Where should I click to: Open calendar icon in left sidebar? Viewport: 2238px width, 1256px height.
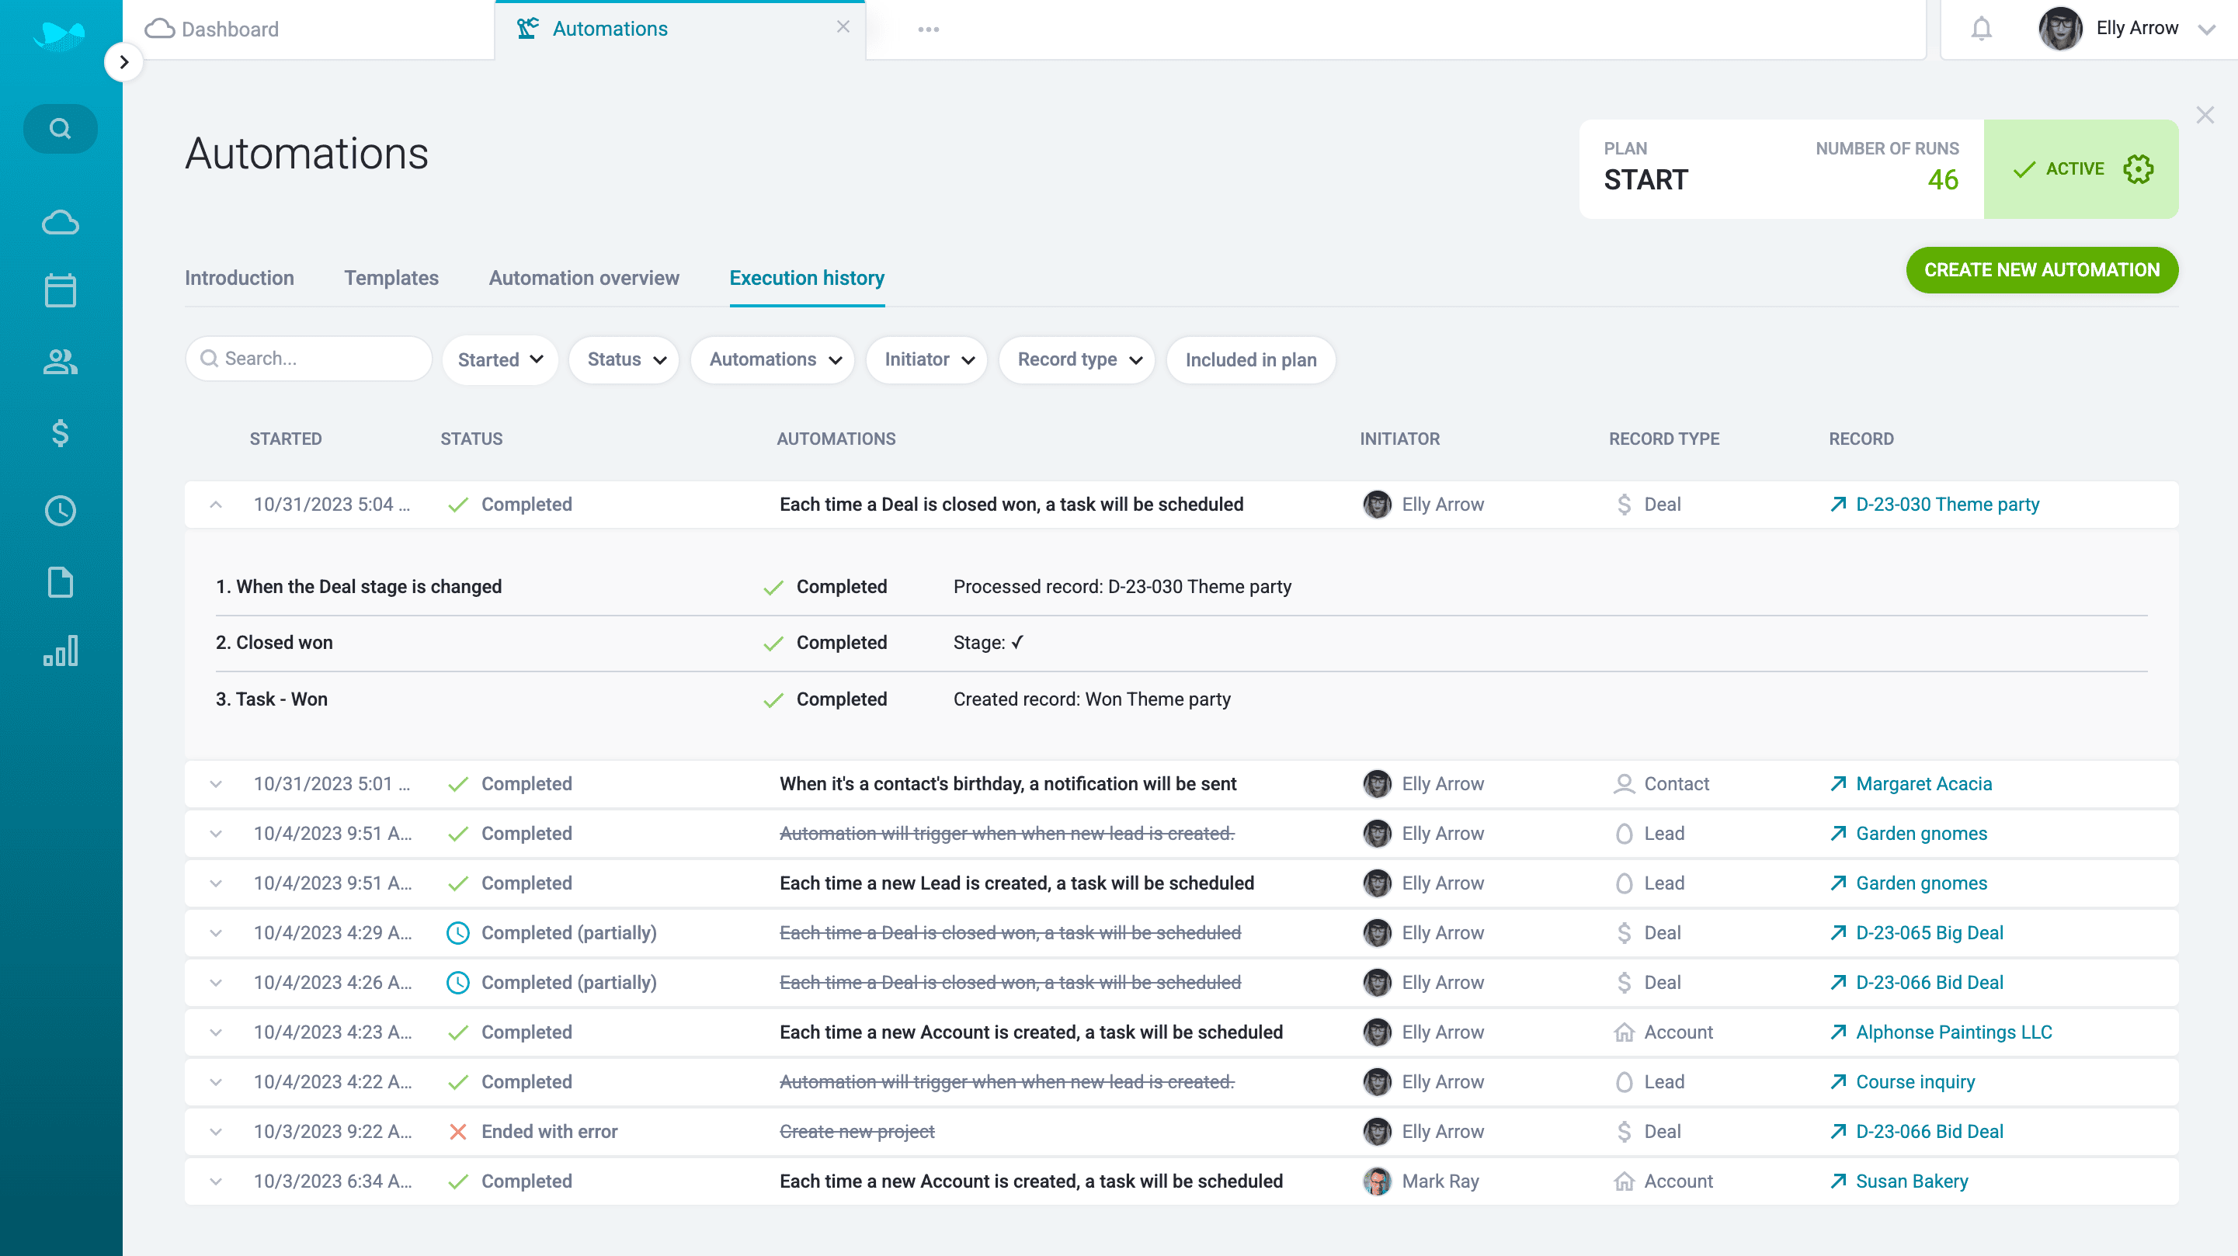[60, 290]
